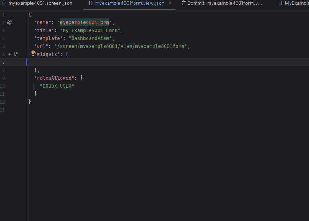
Task: Click the sort gutter icon on line 6
Action: (16, 54)
